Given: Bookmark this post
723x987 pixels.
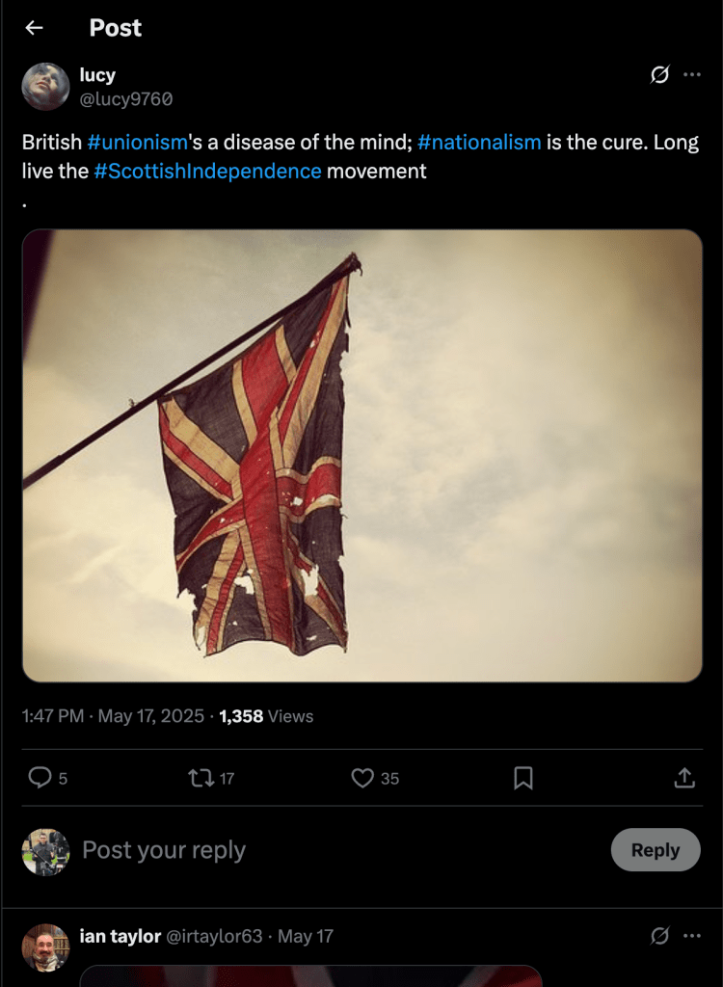Looking at the screenshot, I should click(522, 777).
